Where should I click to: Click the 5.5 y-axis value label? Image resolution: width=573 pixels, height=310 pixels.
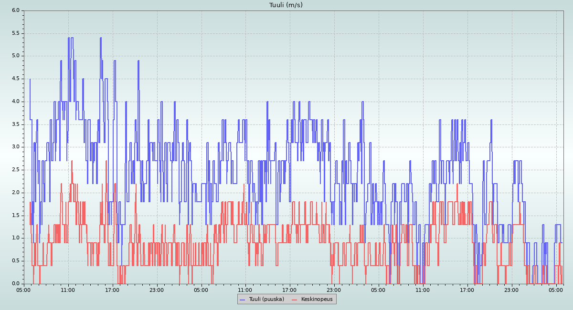(16, 33)
